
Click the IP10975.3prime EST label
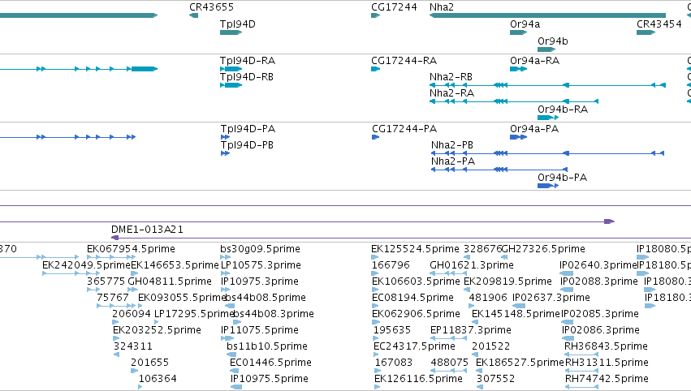(260, 281)
